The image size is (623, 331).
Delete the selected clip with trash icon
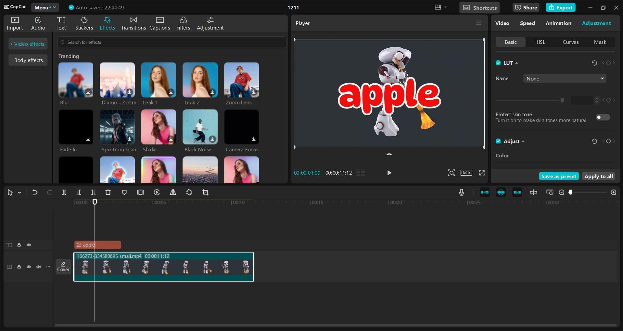[108, 192]
